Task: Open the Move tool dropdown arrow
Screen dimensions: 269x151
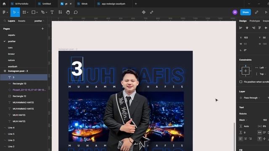Action: click(18, 12)
